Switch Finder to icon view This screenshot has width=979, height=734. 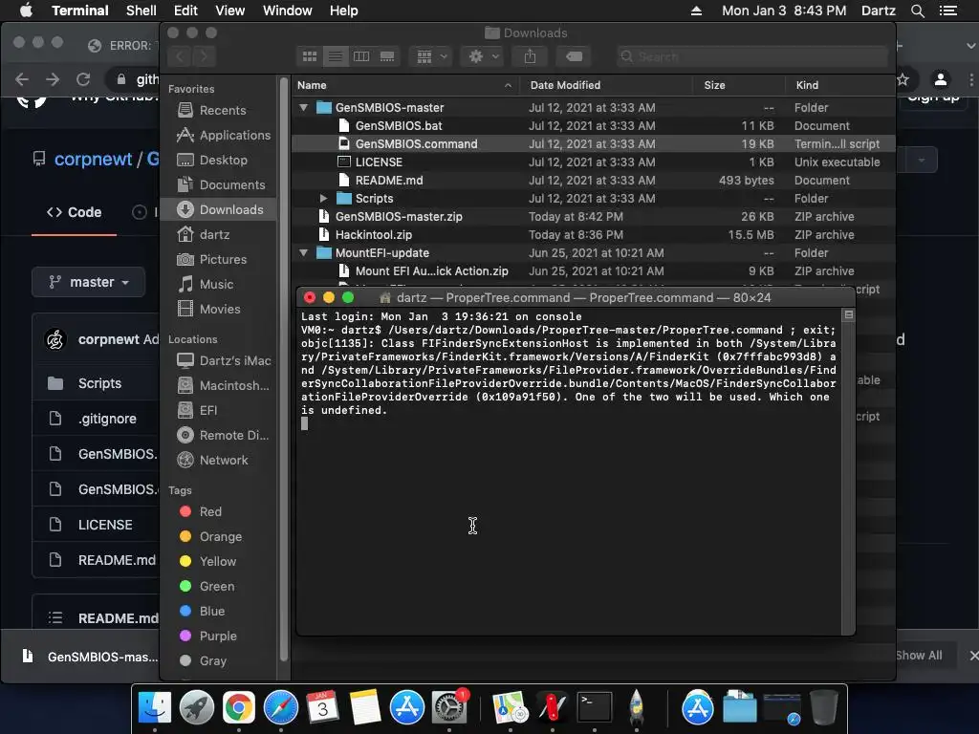pos(310,56)
